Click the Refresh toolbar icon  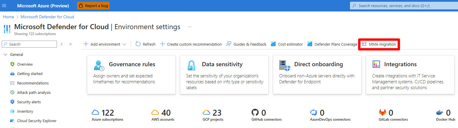tap(138, 44)
